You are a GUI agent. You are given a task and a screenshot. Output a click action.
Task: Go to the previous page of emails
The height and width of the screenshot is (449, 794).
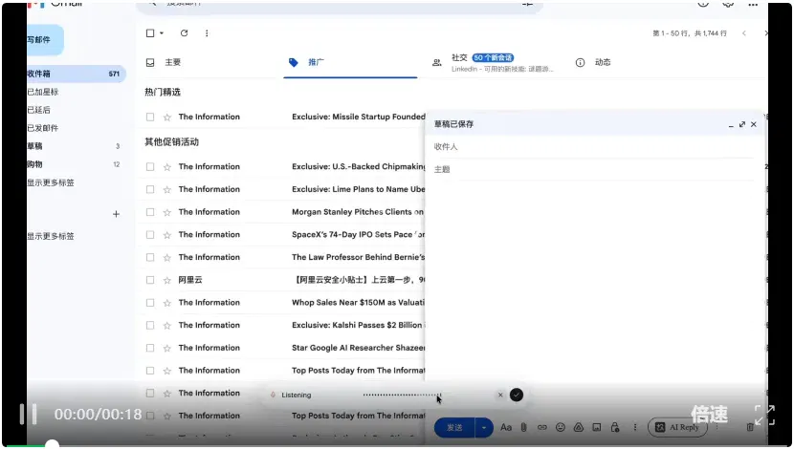tap(744, 33)
